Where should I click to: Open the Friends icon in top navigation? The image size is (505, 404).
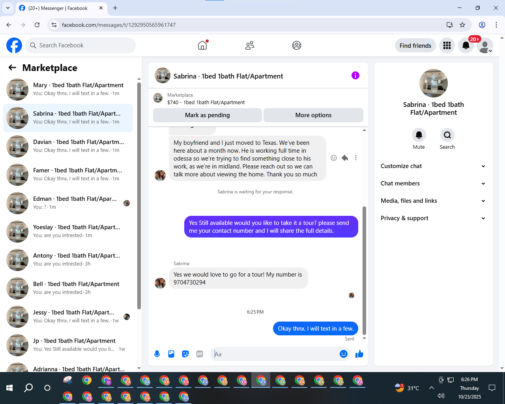tap(250, 45)
